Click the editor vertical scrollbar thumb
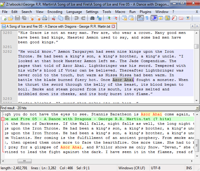Viewport: 200px width, 171px height. click(x=196, y=46)
